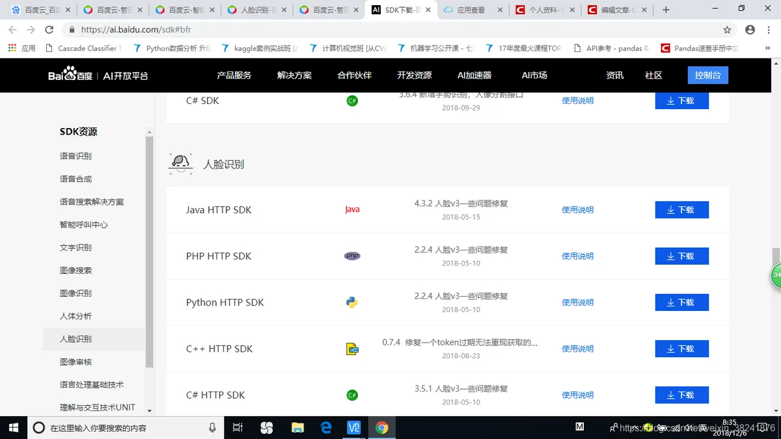Open the Windows Start menu

coord(13,427)
